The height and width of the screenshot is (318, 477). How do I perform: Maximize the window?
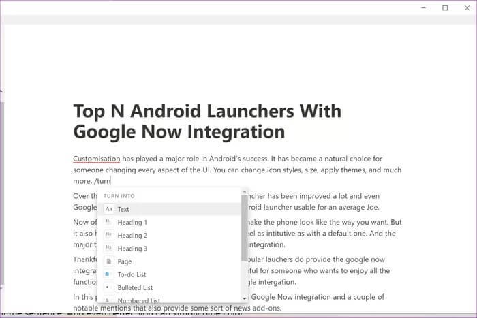coord(445,8)
